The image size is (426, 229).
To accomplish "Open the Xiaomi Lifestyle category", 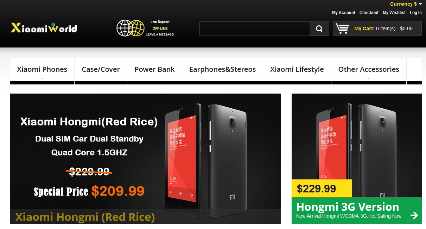I will [x=297, y=70].
